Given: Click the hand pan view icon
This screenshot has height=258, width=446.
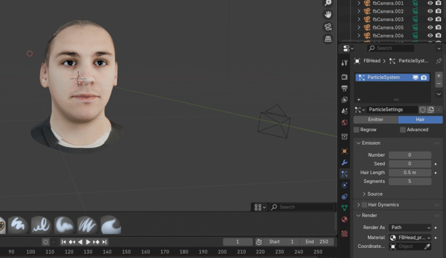Looking at the screenshot, I should point(328,14).
